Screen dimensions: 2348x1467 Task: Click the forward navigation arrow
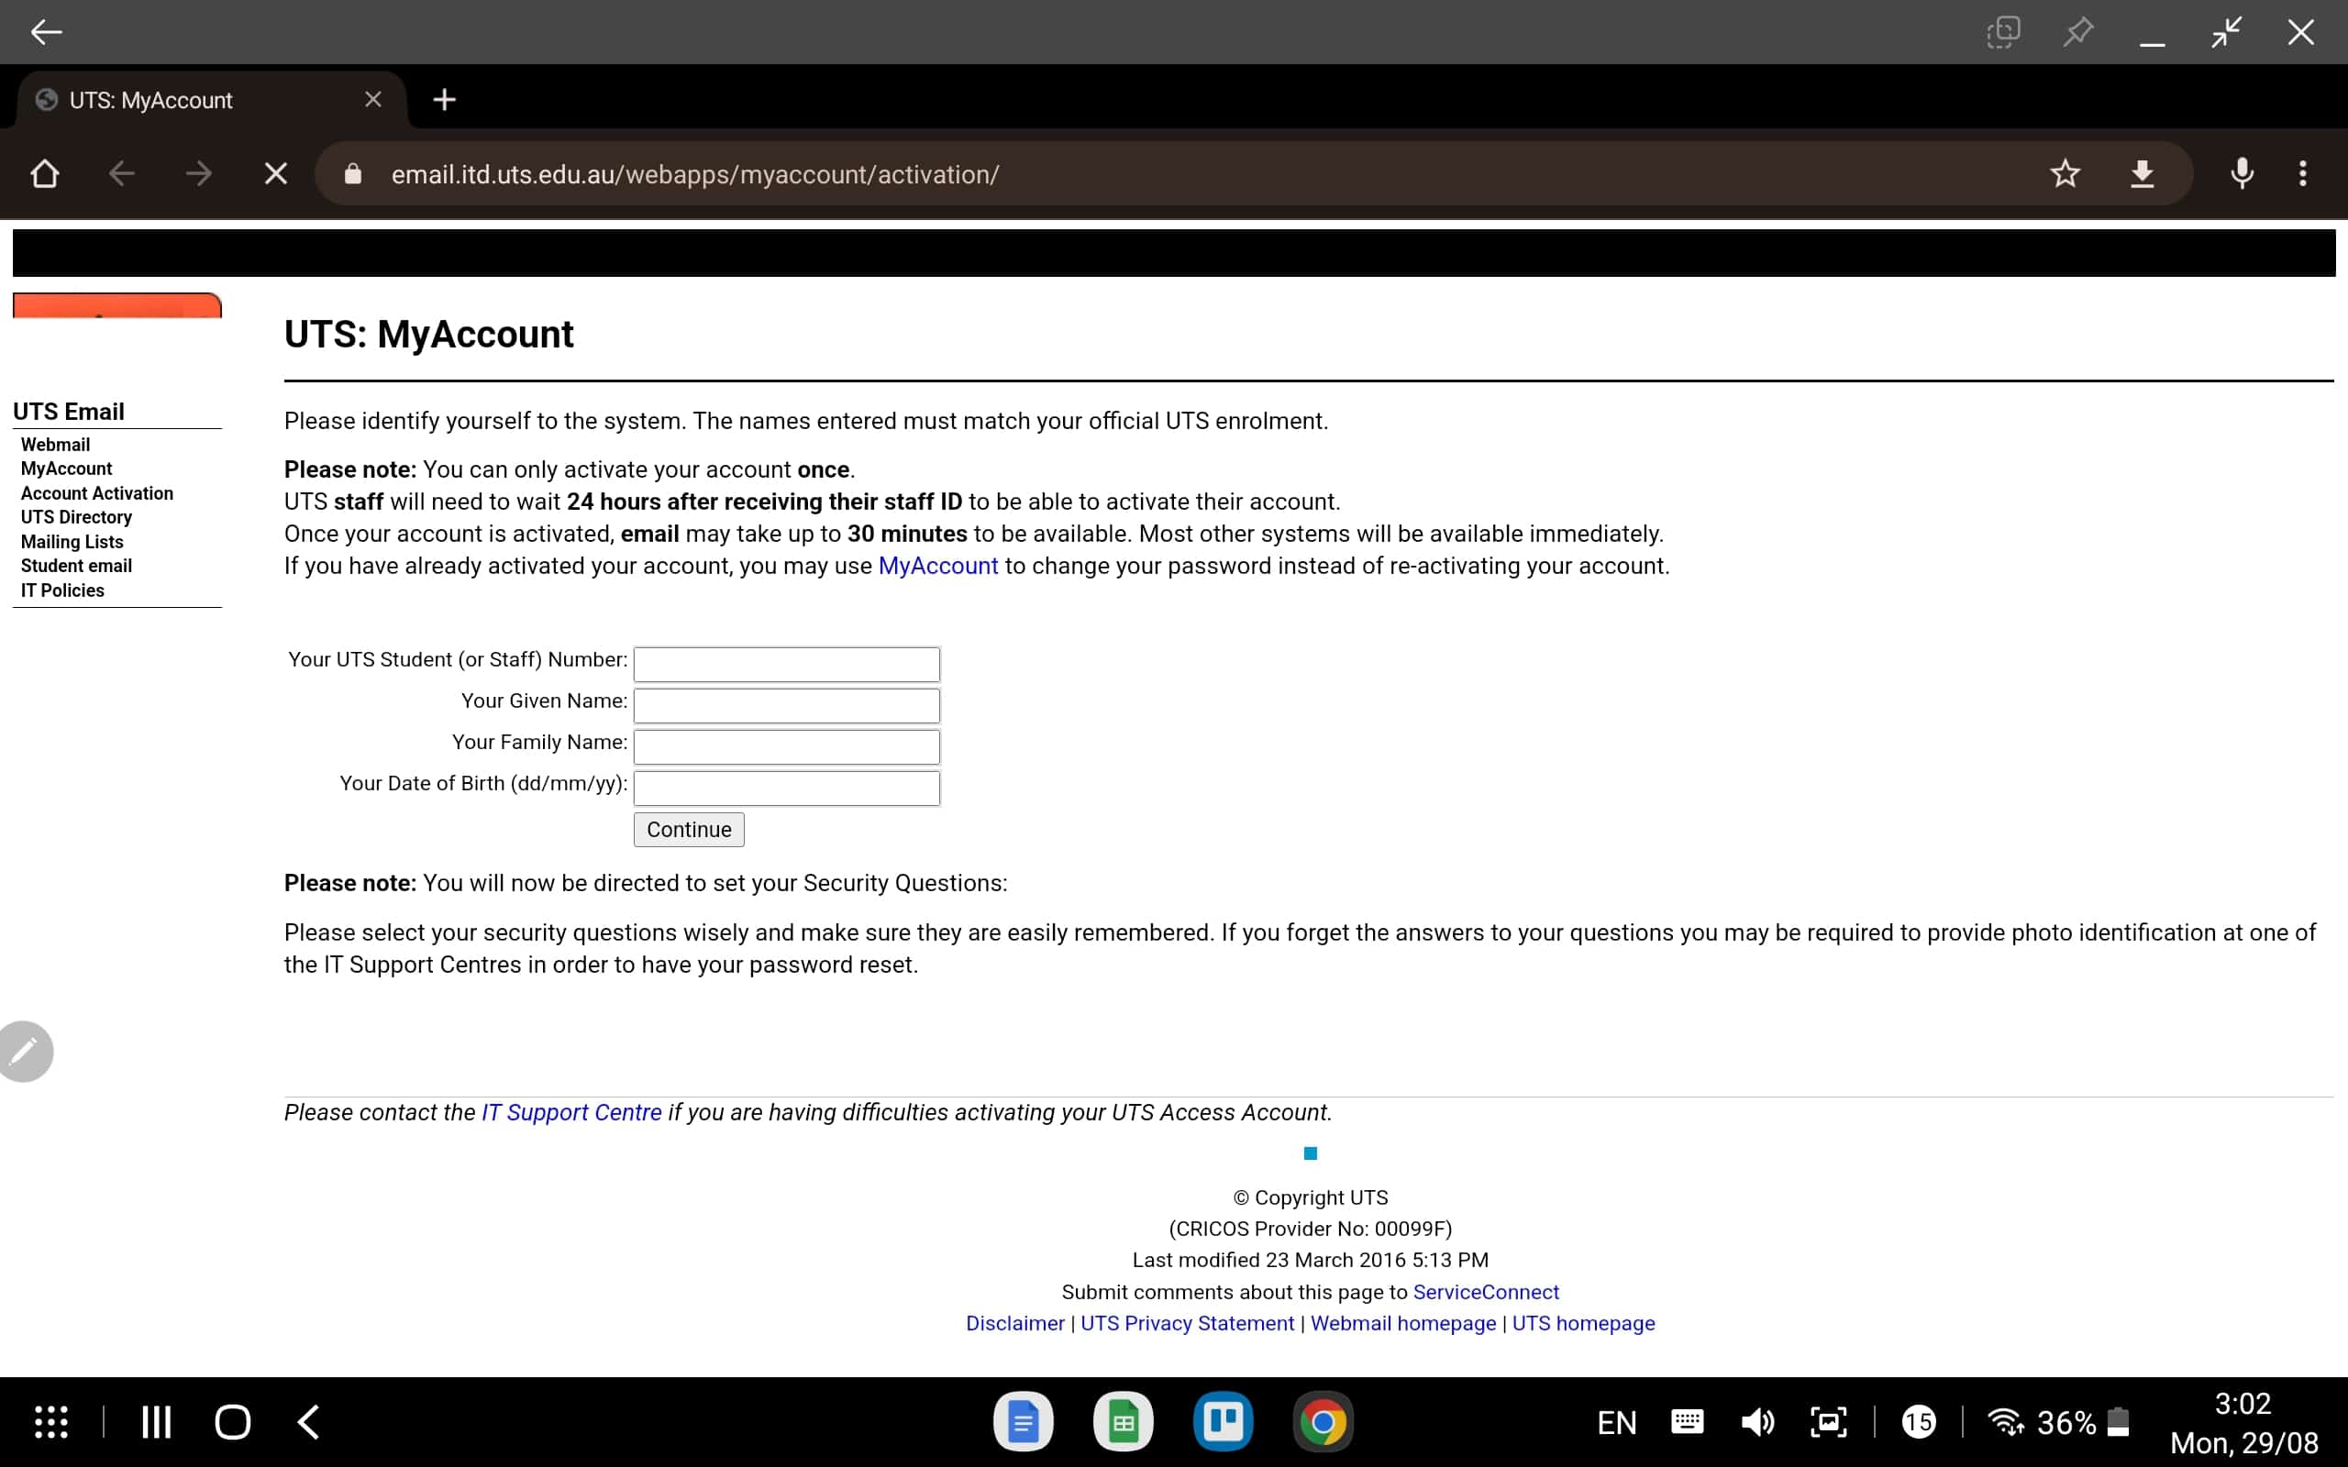198,174
